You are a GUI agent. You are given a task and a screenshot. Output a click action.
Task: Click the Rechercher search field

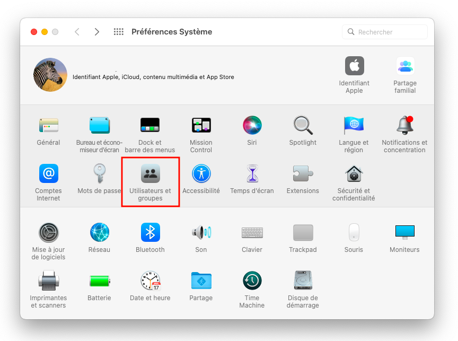(390, 32)
